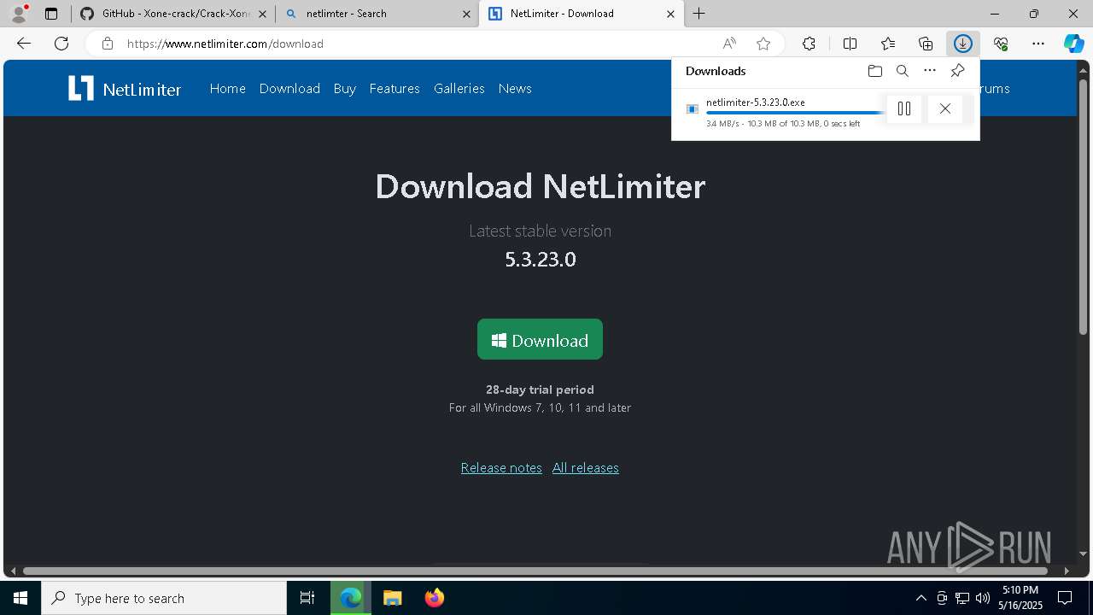Click the horizontal page scrollbar
Image resolution: width=1093 pixels, height=615 pixels.
(x=535, y=571)
